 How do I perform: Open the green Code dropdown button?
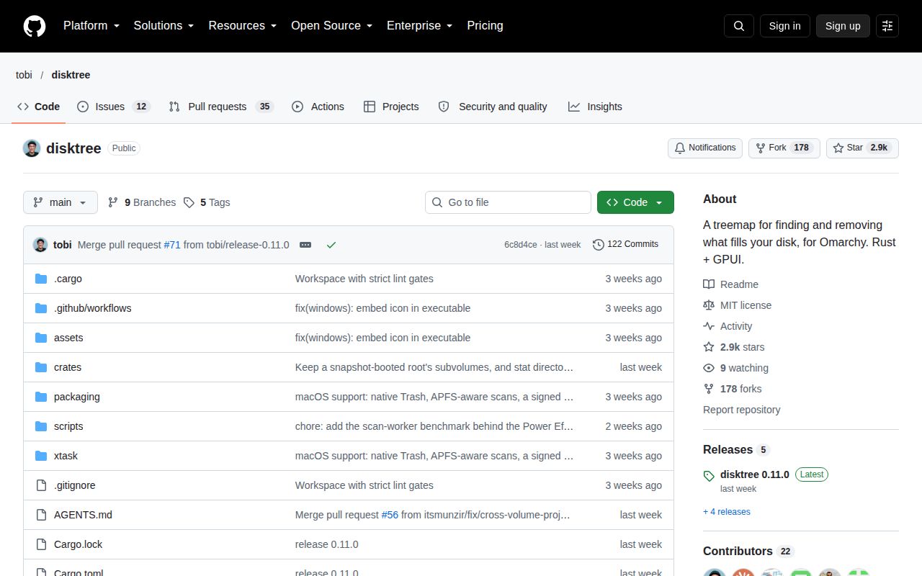pyautogui.click(x=635, y=202)
